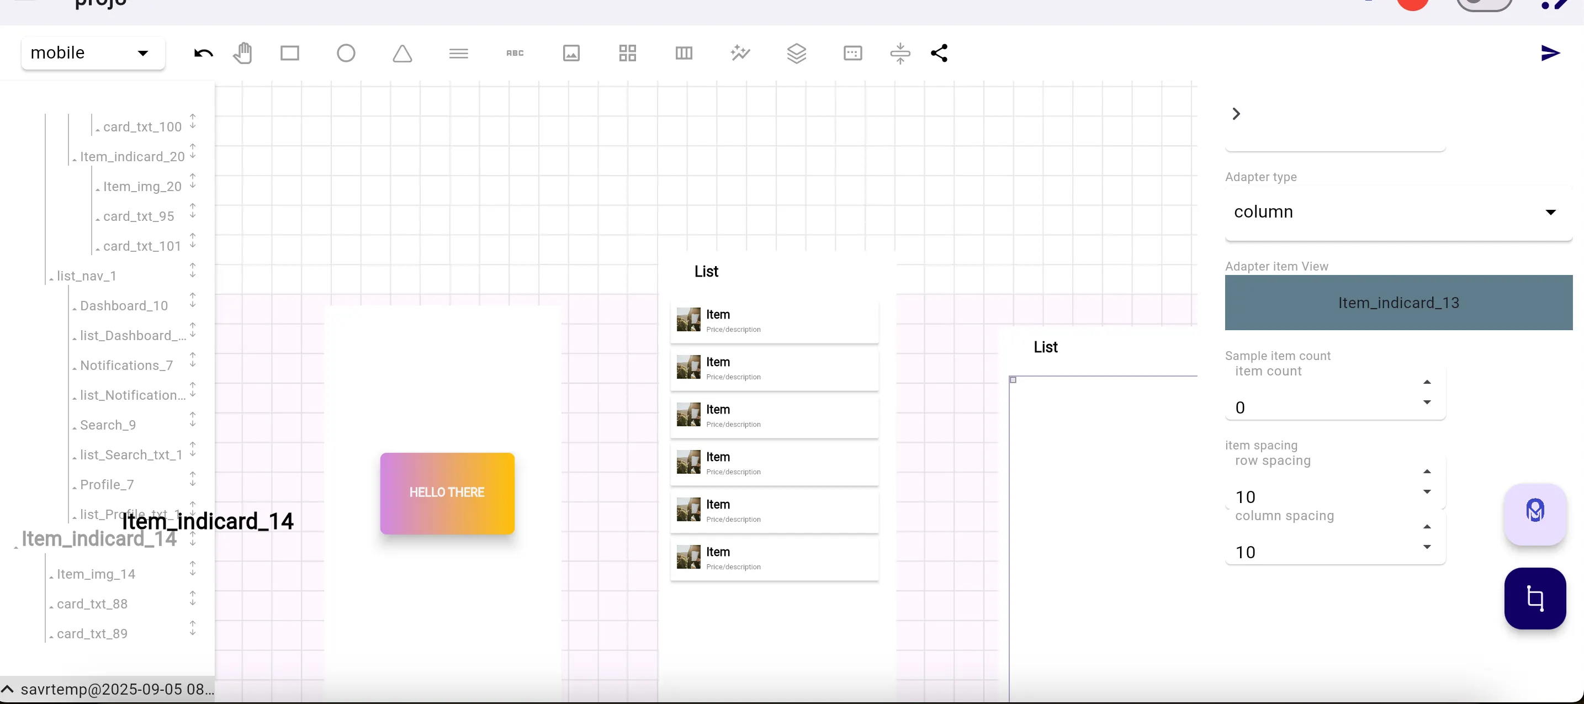
Task: Select the hand pan tool
Action: coord(243,54)
